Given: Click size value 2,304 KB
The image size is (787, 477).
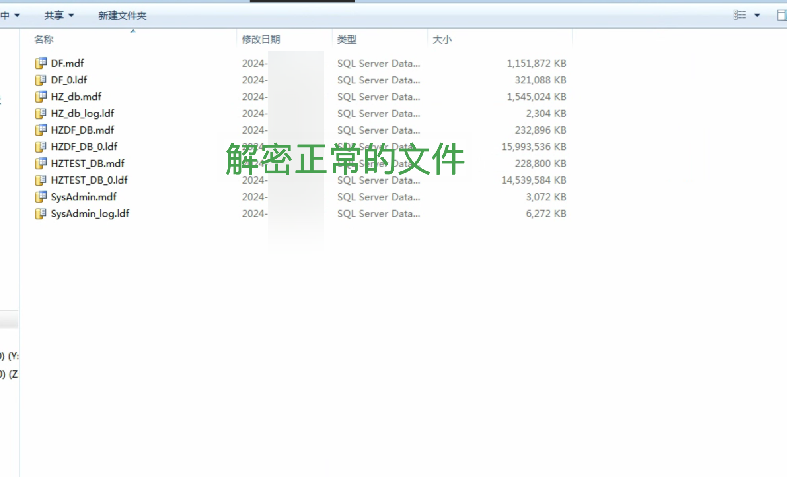Looking at the screenshot, I should click(546, 113).
